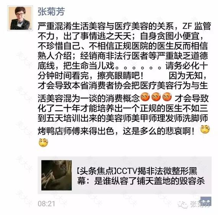Click the line starting 分钟时间看完，擦亮眼睛吧
This screenshot has height=215, width=218.
[x=91, y=76]
